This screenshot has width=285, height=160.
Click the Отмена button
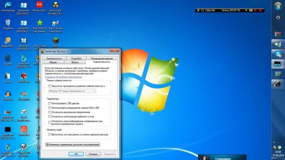pyautogui.click(x=93, y=154)
